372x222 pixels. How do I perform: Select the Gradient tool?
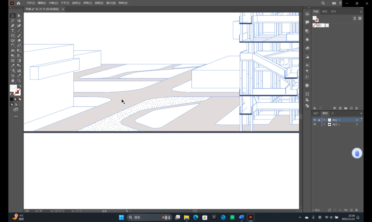(19, 61)
